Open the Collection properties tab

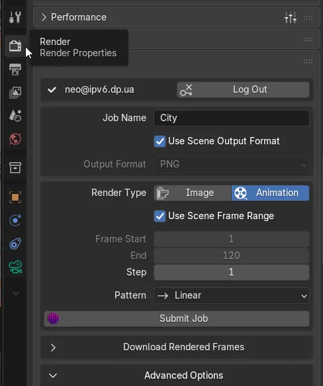[15, 168]
